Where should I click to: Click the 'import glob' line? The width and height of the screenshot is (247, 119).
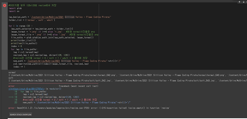coord(15,8)
